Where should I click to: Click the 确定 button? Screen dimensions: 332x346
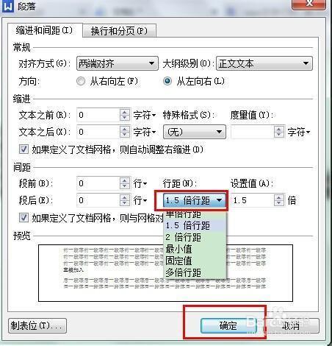click(228, 325)
